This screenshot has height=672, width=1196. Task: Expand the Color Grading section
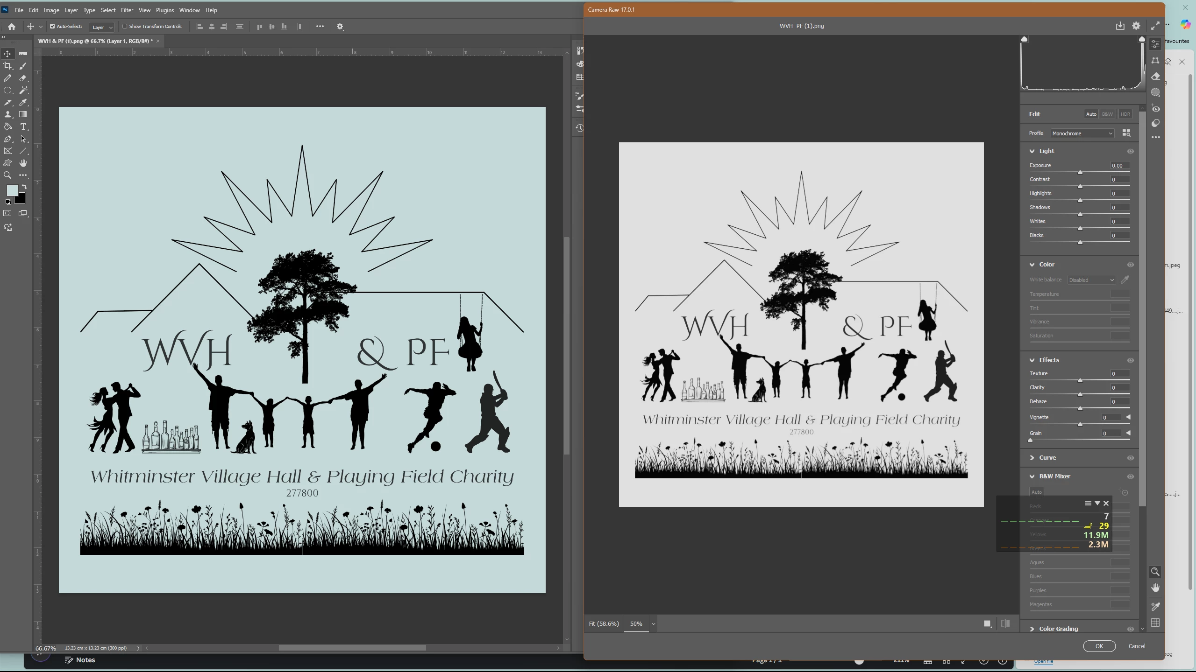1058,629
